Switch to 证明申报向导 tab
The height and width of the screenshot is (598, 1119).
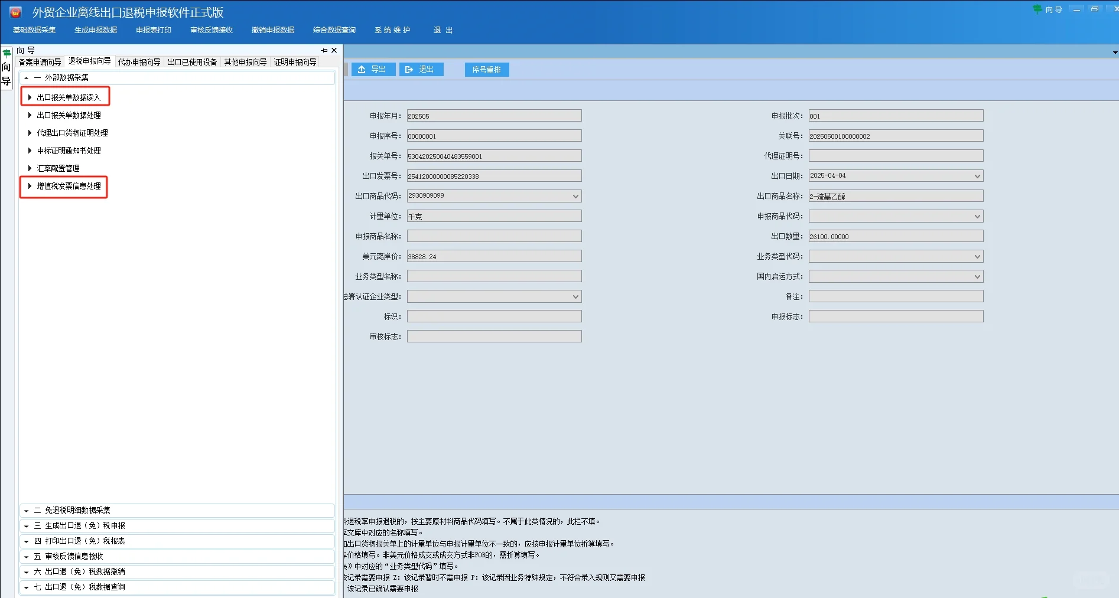[x=295, y=62]
